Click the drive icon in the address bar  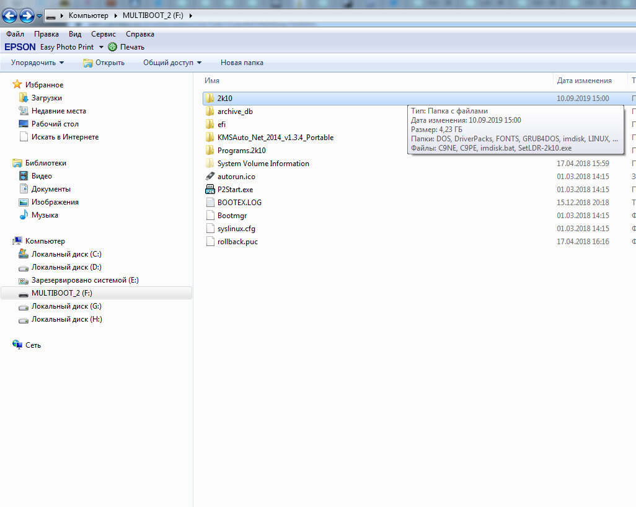(51, 16)
